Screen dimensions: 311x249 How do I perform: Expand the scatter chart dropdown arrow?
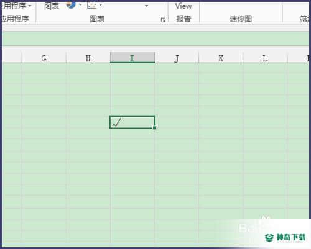tap(100, 4)
